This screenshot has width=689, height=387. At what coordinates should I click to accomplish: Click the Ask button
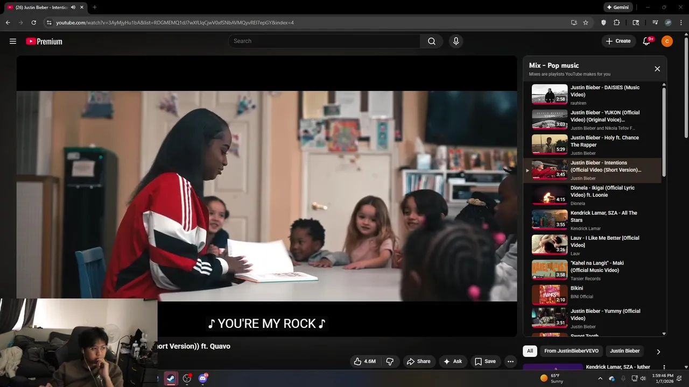[x=453, y=362]
